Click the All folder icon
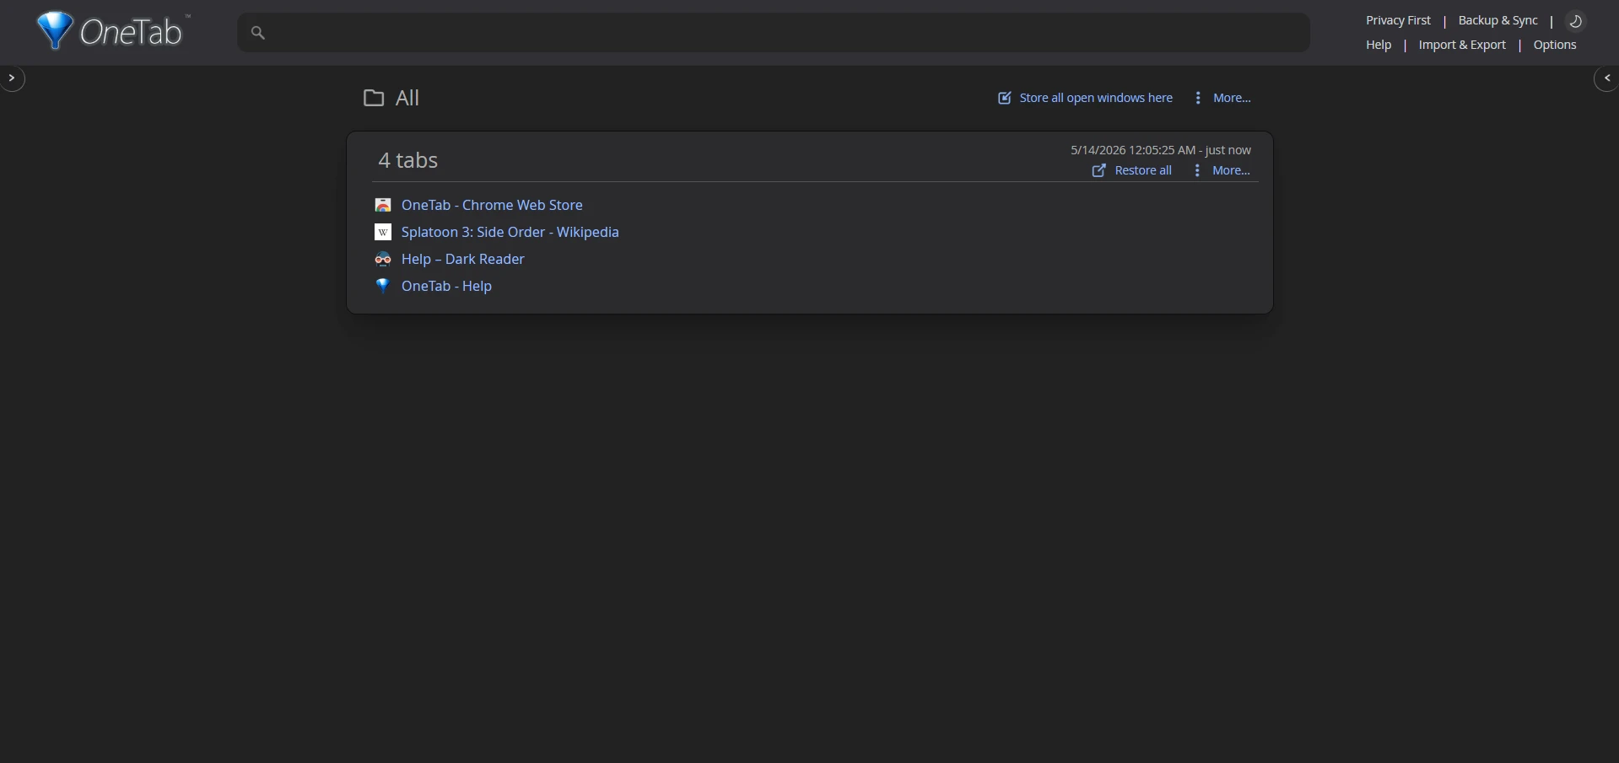Image resolution: width=1619 pixels, height=763 pixels. 374,98
